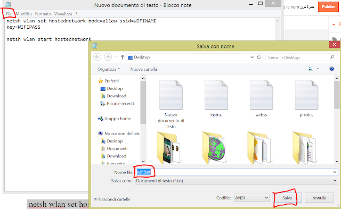Screen dimensions: 341x209
Task: Click the Up one level arrow
Action: coord(123,57)
